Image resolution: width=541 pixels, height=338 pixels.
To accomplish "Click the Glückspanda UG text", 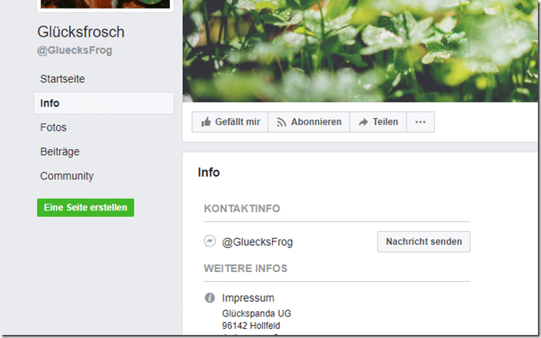I will (x=257, y=313).
